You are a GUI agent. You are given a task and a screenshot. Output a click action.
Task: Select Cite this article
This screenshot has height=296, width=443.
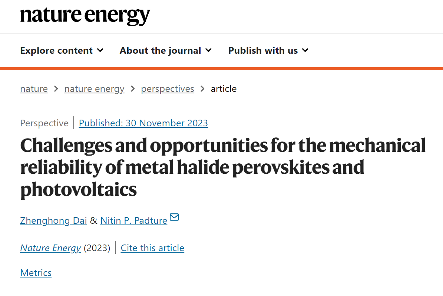point(153,248)
